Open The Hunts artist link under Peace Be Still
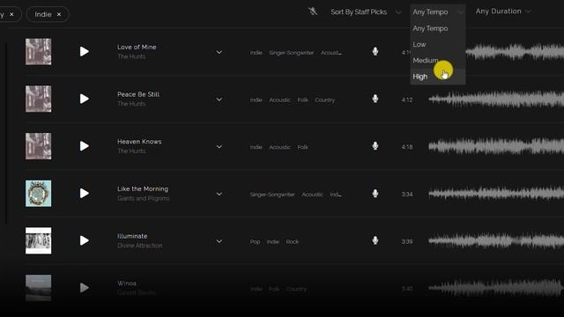The image size is (564, 317). pyautogui.click(x=131, y=104)
